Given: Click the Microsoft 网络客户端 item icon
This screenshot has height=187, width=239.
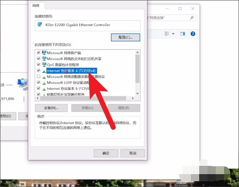Looking at the screenshot, I should click(x=44, y=53).
